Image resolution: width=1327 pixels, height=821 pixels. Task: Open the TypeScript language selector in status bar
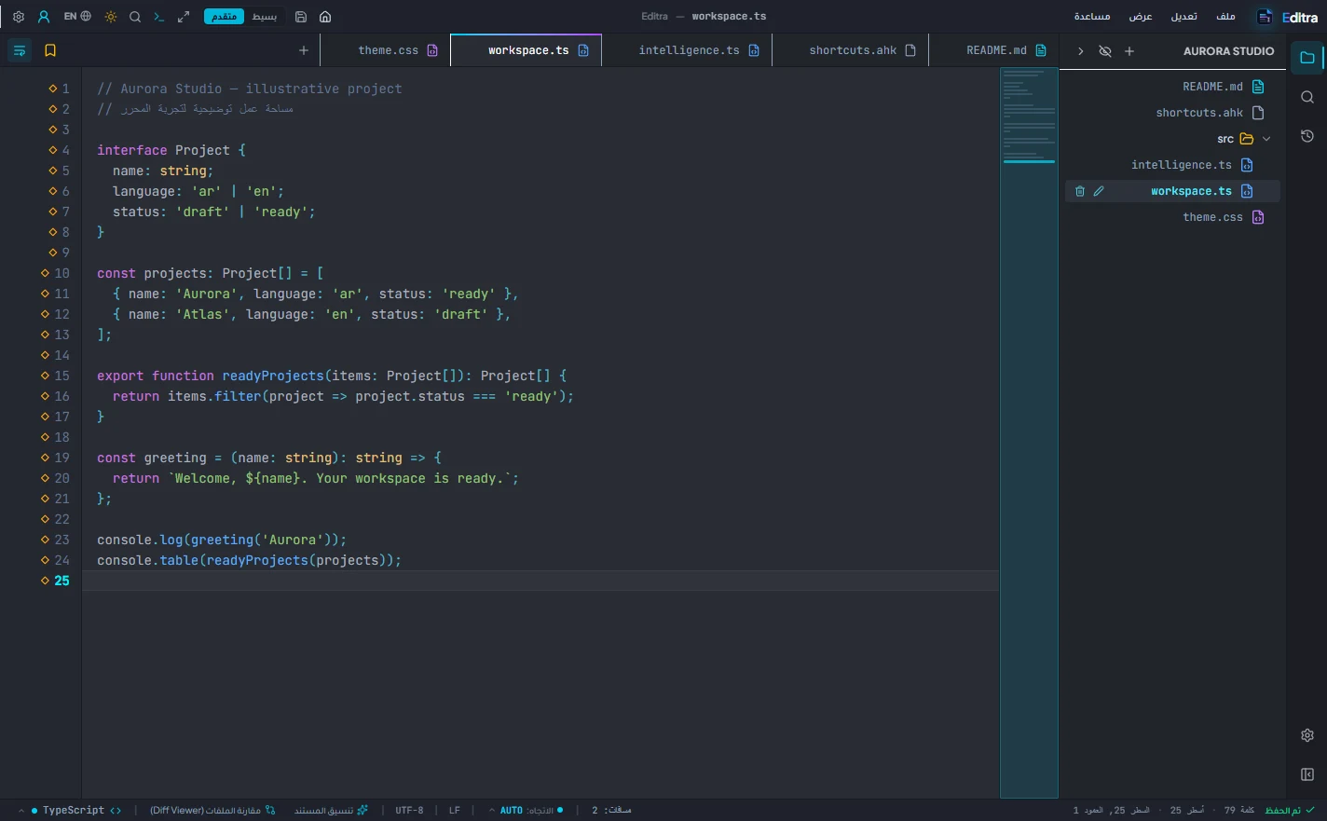pyautogui.click(x=70, y=811)
